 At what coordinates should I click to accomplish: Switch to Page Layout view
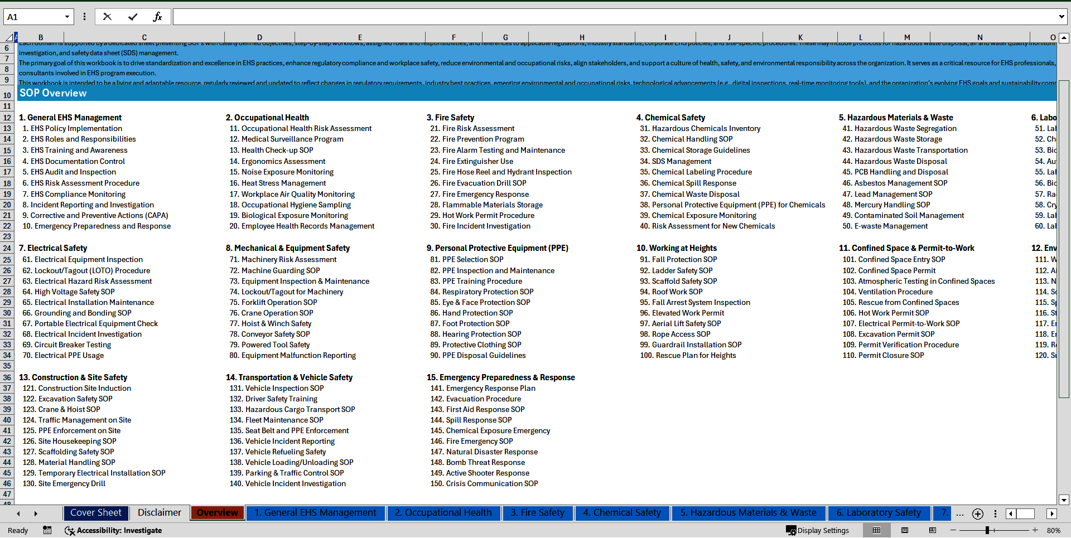905,530
